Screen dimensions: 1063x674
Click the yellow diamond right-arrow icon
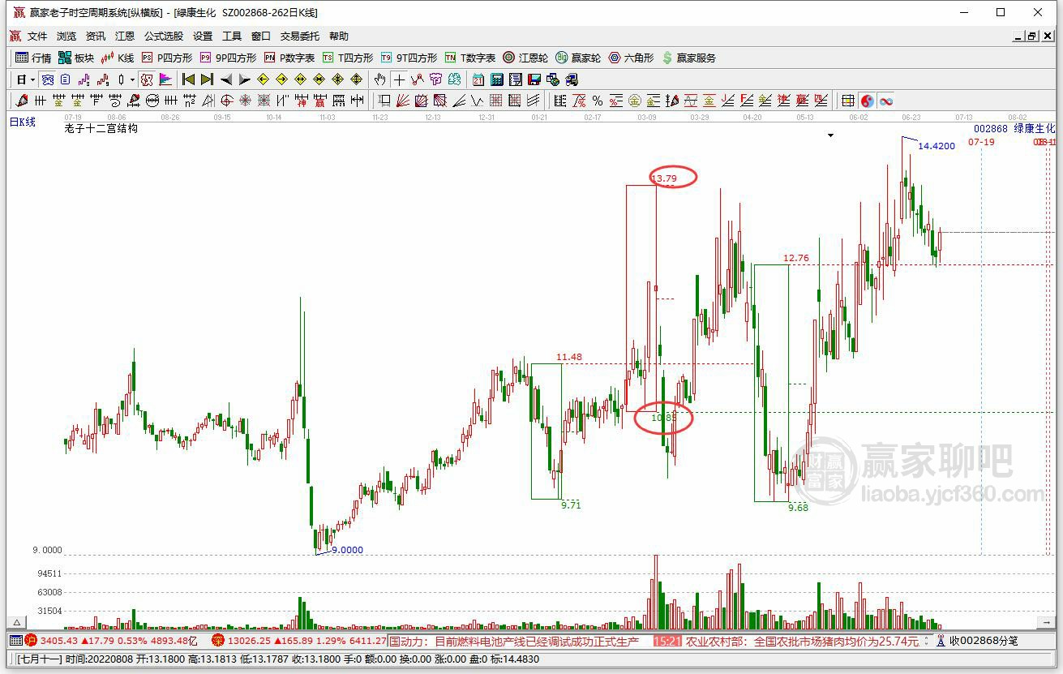[281, 79]
